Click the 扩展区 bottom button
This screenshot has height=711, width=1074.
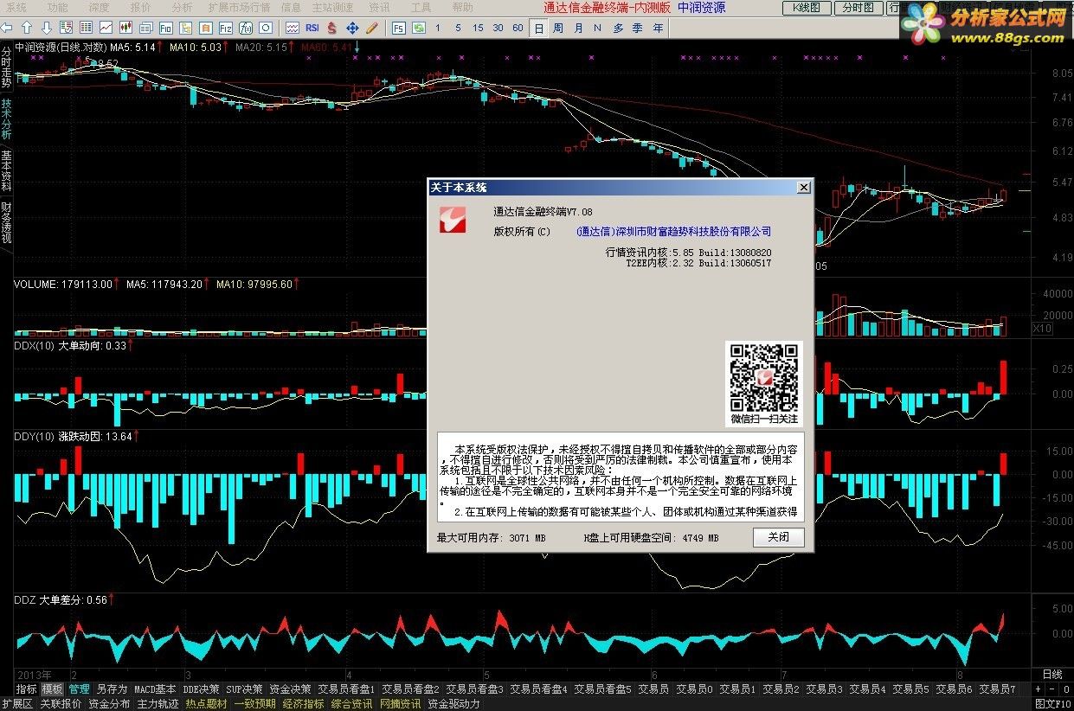(x=16, y=704)
